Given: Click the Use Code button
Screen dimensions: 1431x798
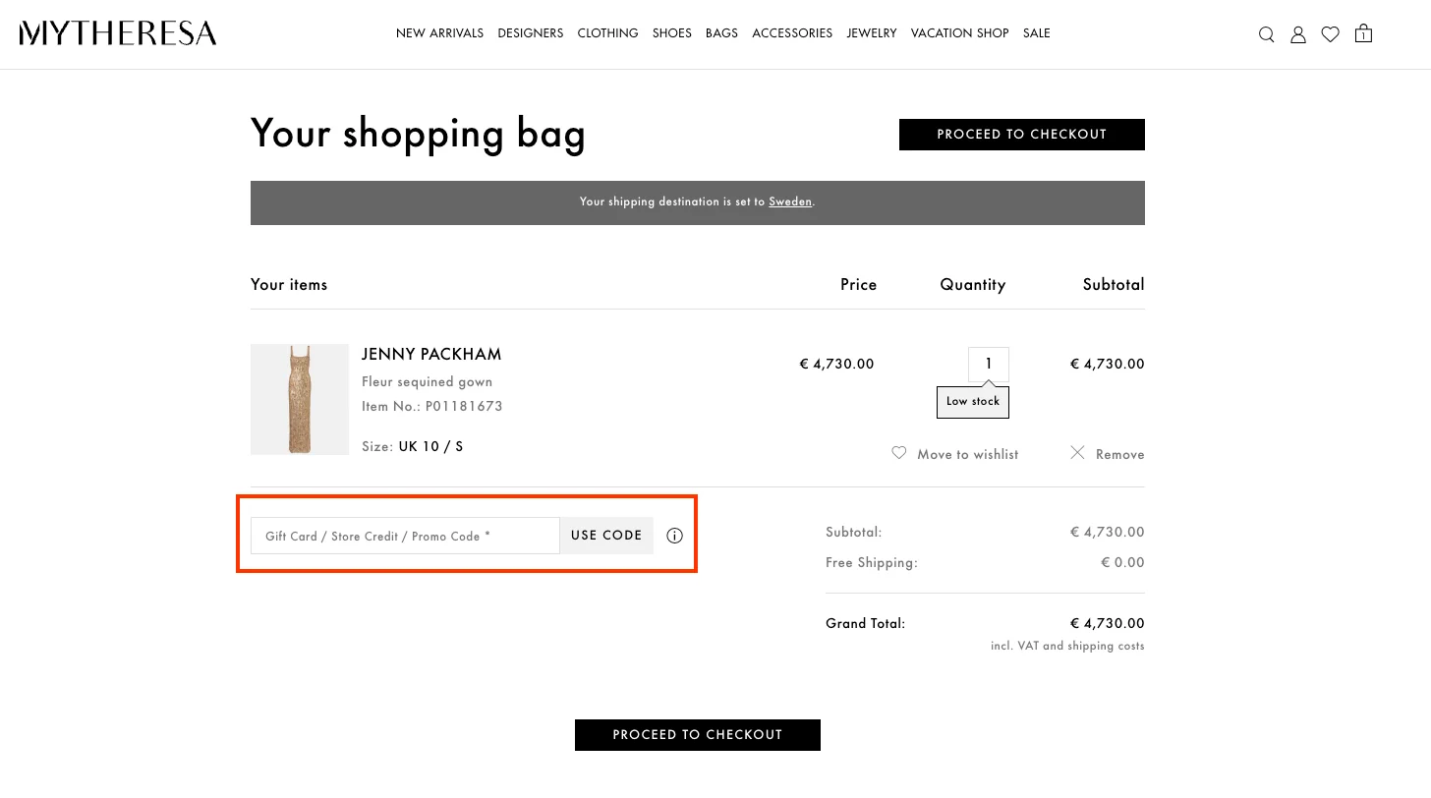Looking at the screenshot, I should pyautogui.click(x=606, y=536).
